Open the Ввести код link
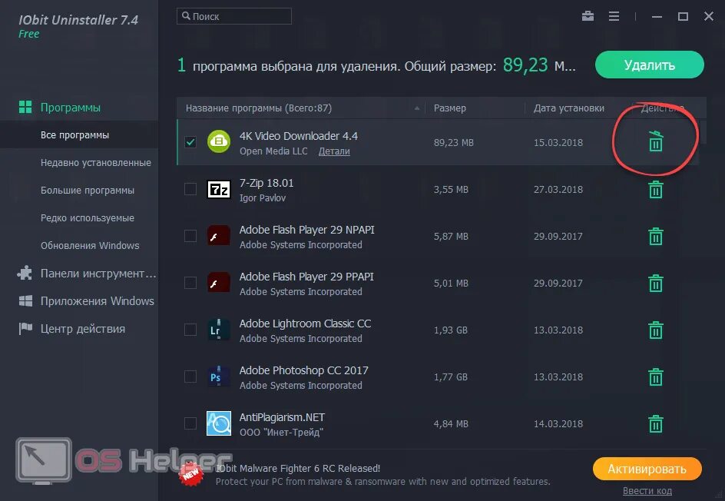Image resolution: width=725 pixels, height=501 pixels. click(x=647, y=491)
